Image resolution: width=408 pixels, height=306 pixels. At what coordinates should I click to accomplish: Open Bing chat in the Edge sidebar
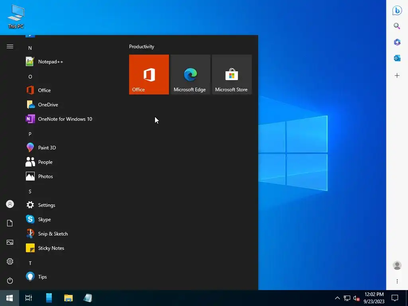pyautogui.click(x=397, y=10)
